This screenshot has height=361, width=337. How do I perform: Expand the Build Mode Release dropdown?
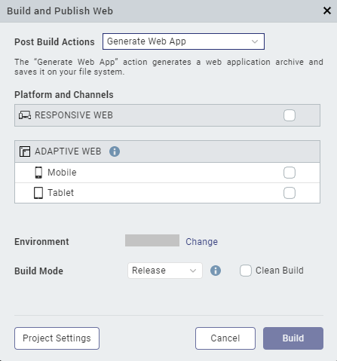click(x=165, y=271)
